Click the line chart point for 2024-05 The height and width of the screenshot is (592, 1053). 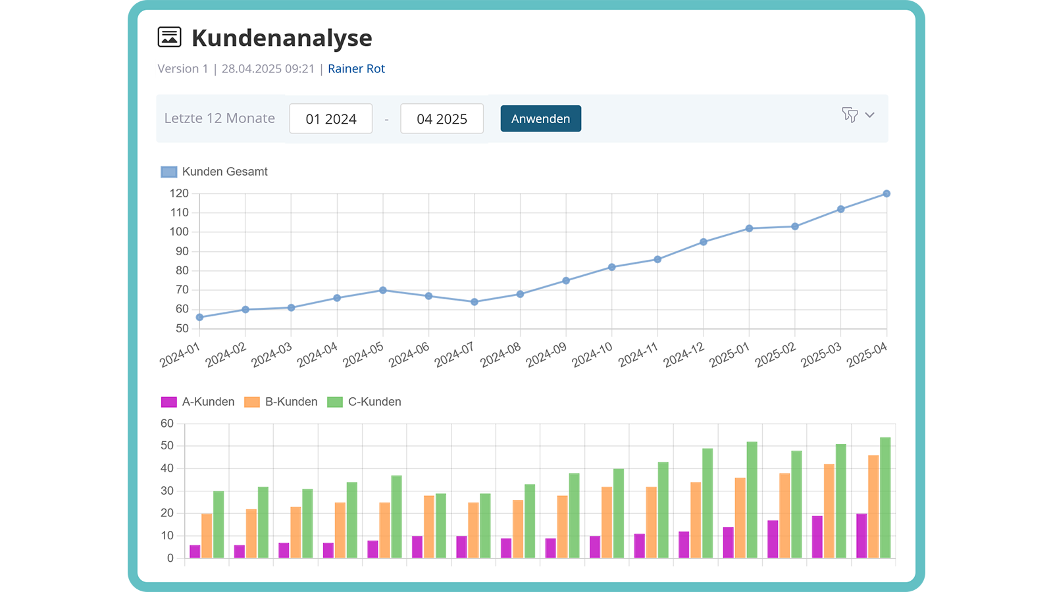[383, 290]
